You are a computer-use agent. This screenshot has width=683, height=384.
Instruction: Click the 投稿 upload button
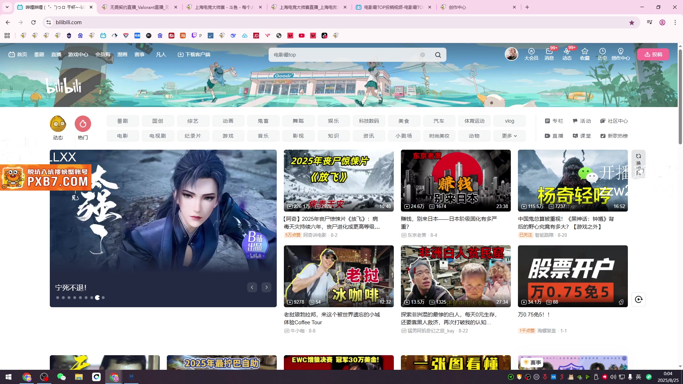tap(653, 54)
